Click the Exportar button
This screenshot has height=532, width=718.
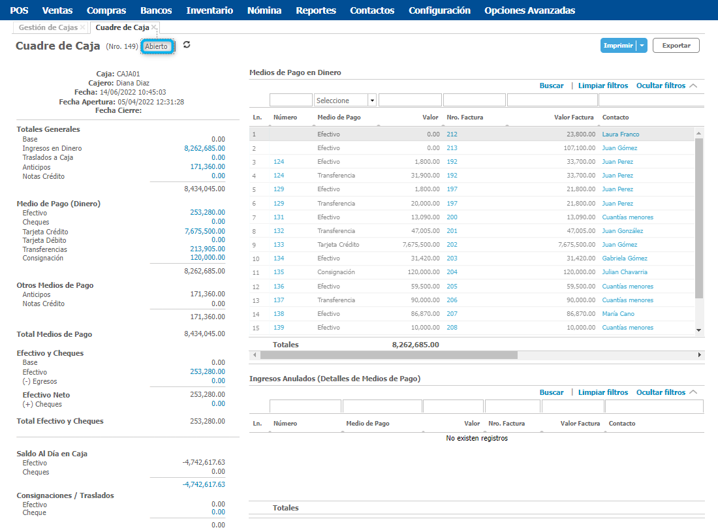tap(676, 46)
